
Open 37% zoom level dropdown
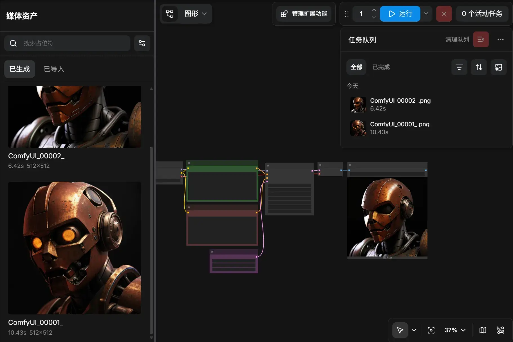(455, 330)
